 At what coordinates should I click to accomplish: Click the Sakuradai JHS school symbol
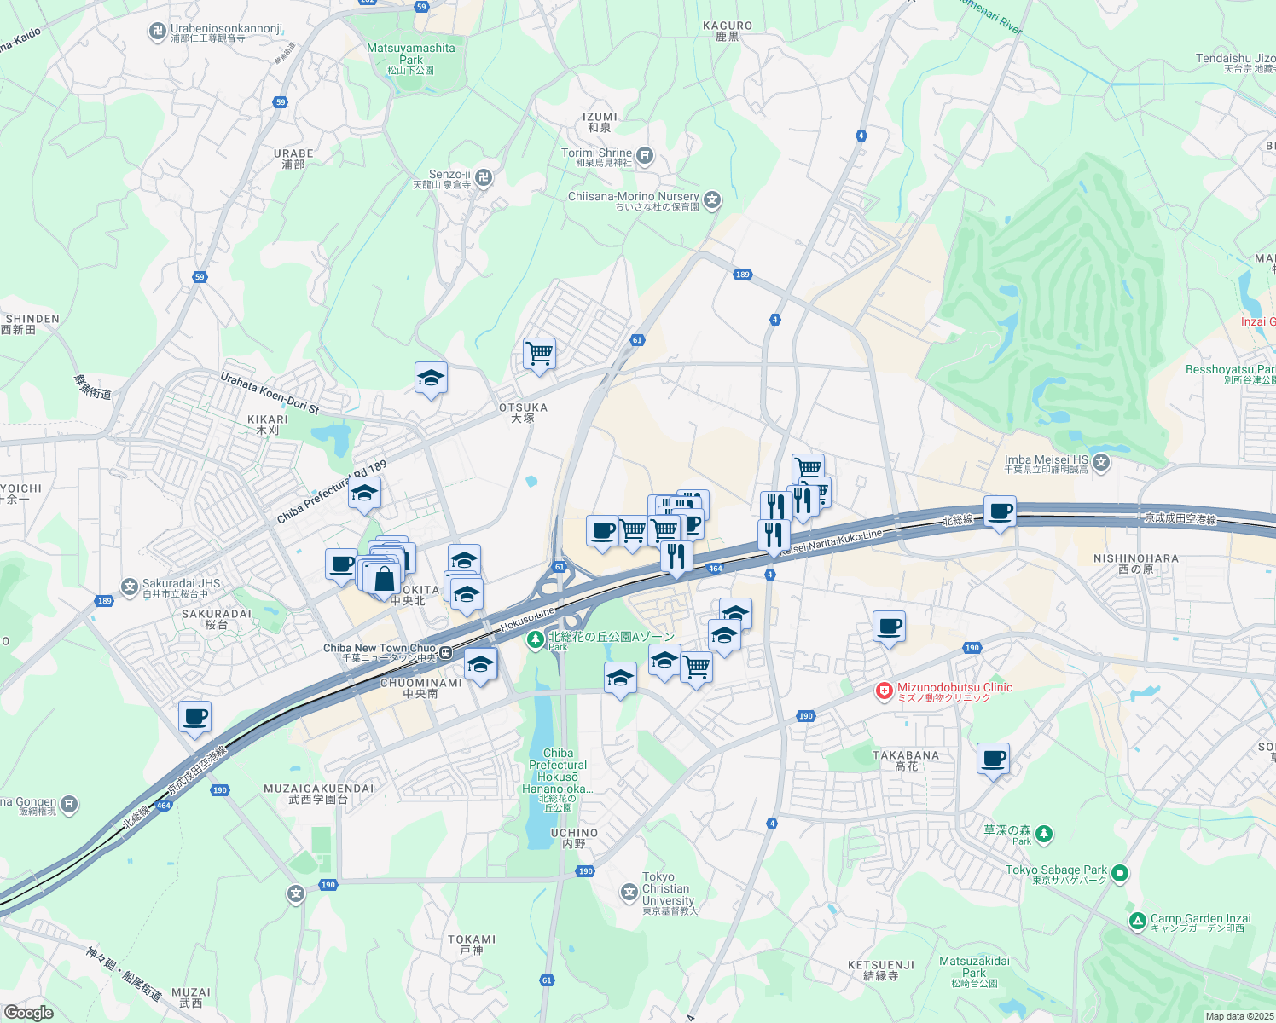click(130, 586)
